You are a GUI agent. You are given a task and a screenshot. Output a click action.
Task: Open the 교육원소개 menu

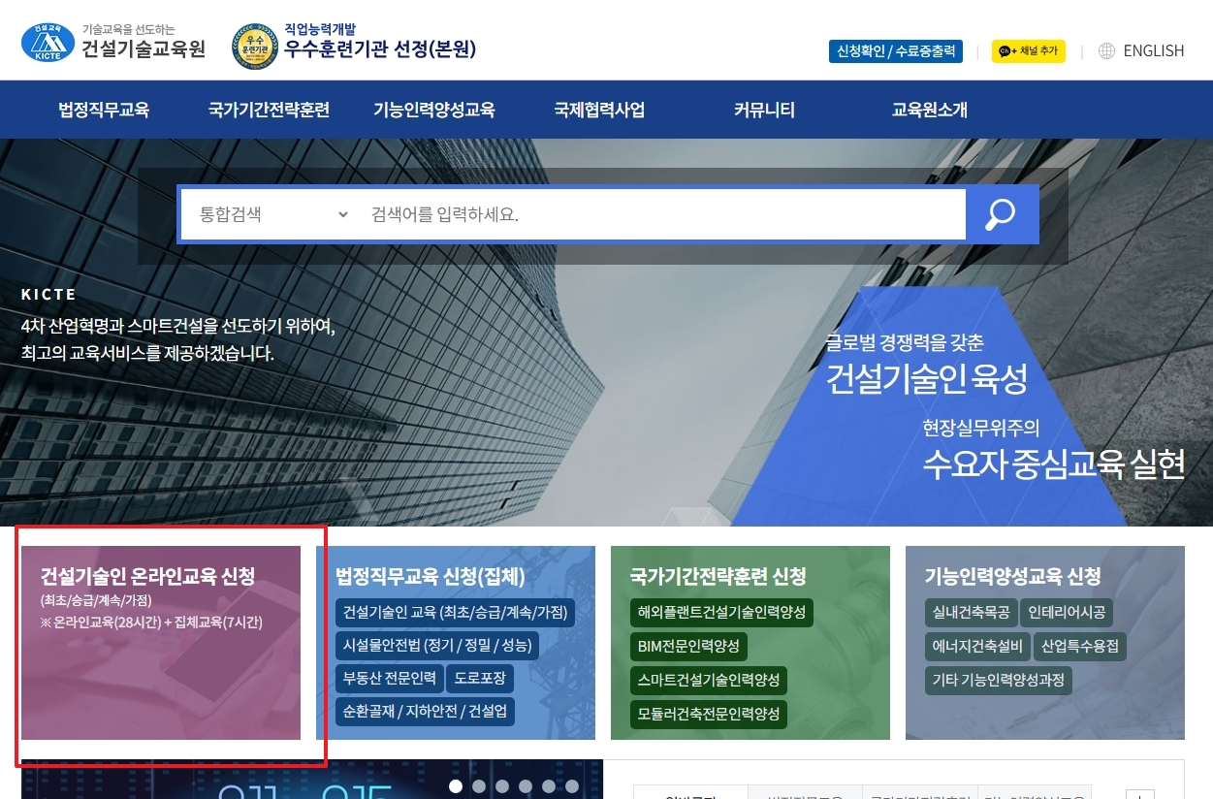pyautogui.click(x=930, y=110)
